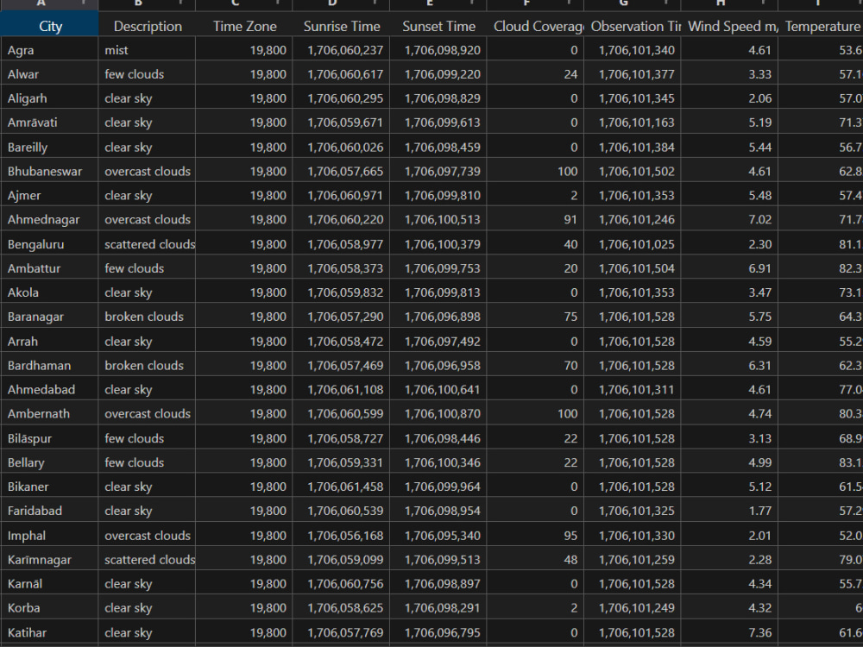Select cloud coverage 48 for Karīmnagar
Viewport: 863px width, 647px height.
click(x=536, y=560)
